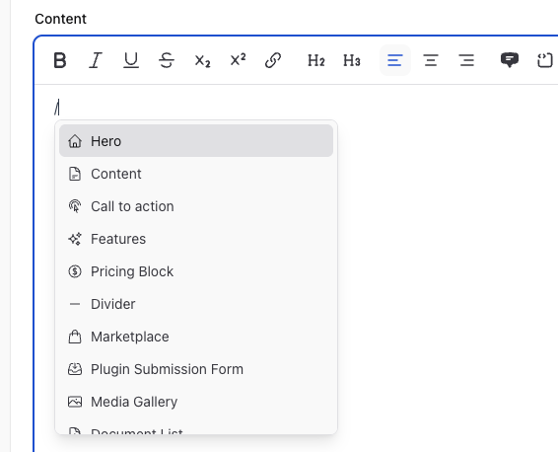Image resolution: width=558 pixels, height=452 pixels.
Task: Insert a Call to action block
Action: pos(196,206)
